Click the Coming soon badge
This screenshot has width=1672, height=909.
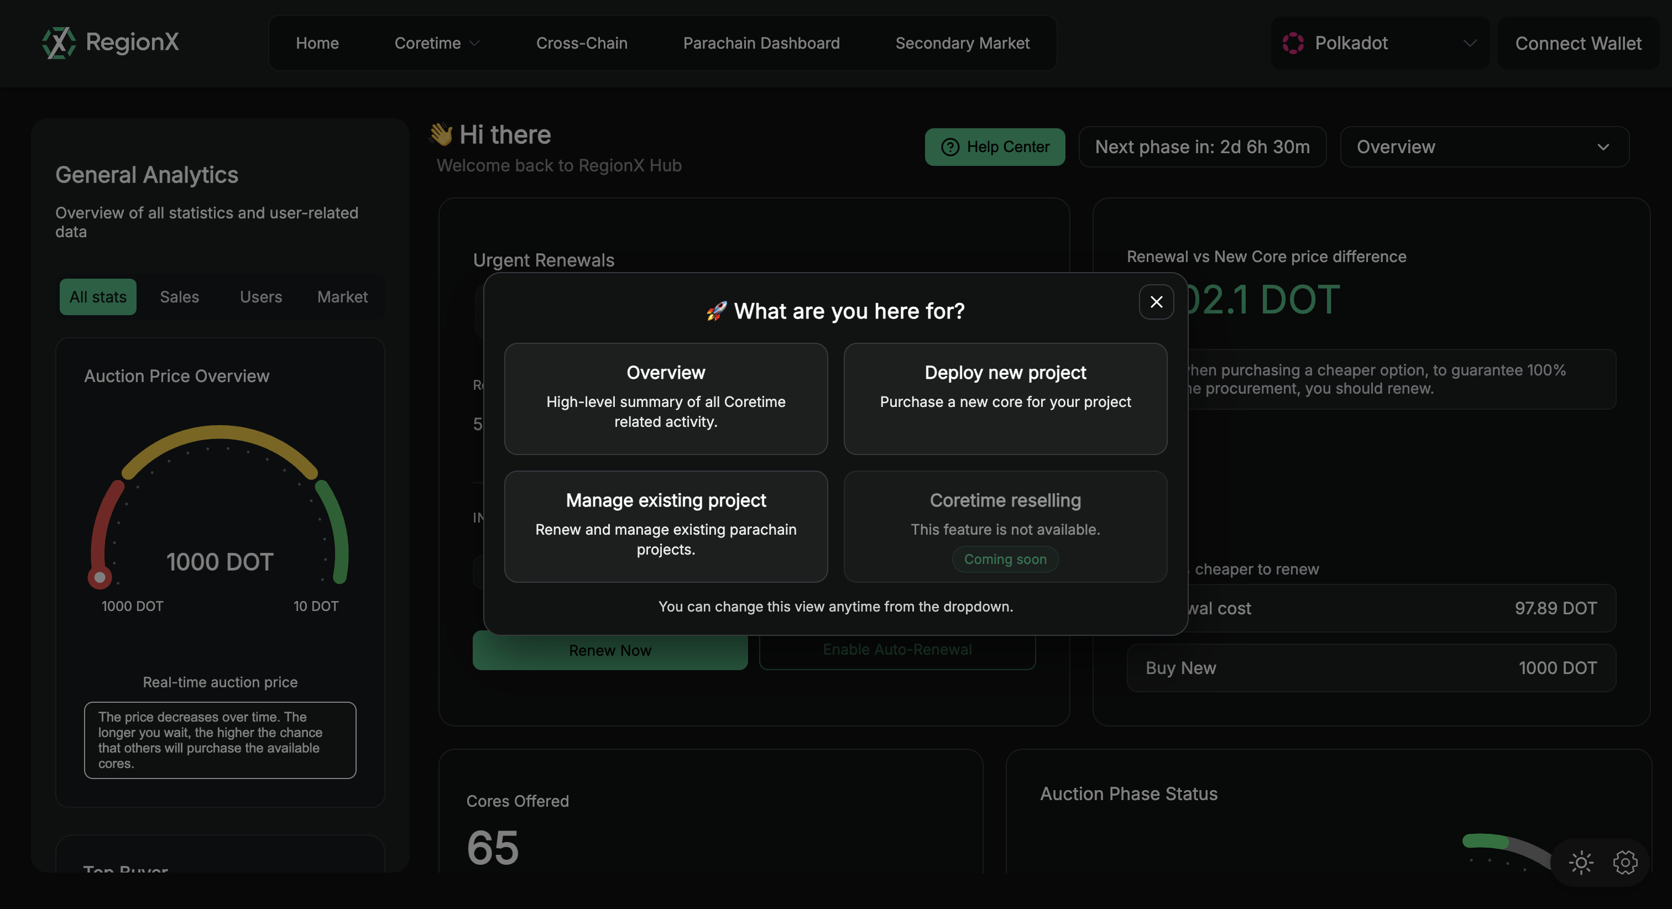1005,560
